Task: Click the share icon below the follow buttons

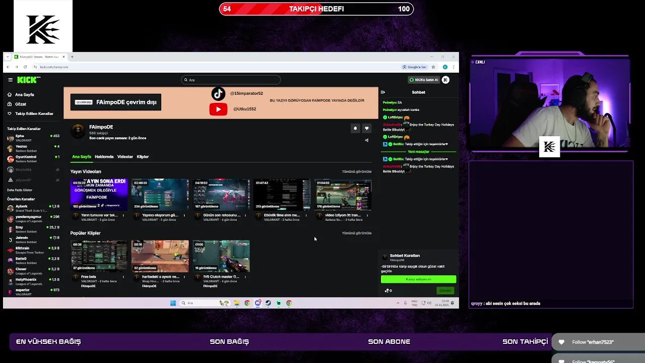Action: (366, 140)
